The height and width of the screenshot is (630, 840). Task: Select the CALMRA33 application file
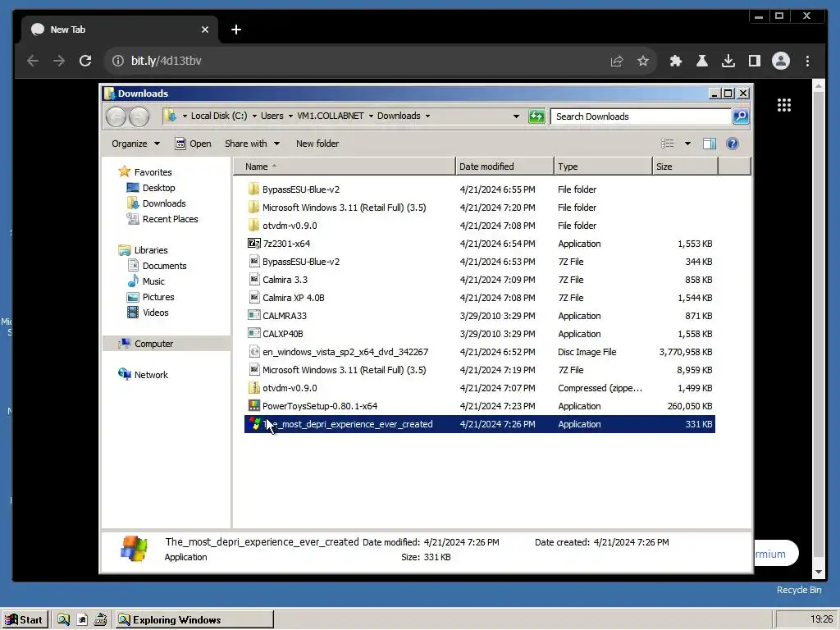click(x=479, y=316)
